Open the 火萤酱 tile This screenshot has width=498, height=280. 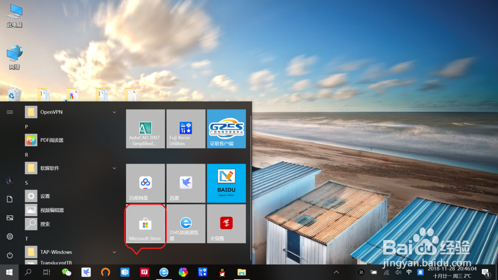pyautogui.click(x=226, y=224)
